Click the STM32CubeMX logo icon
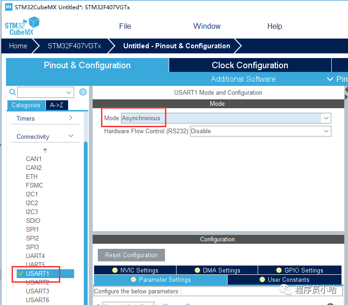 click(x=22, y=26)
